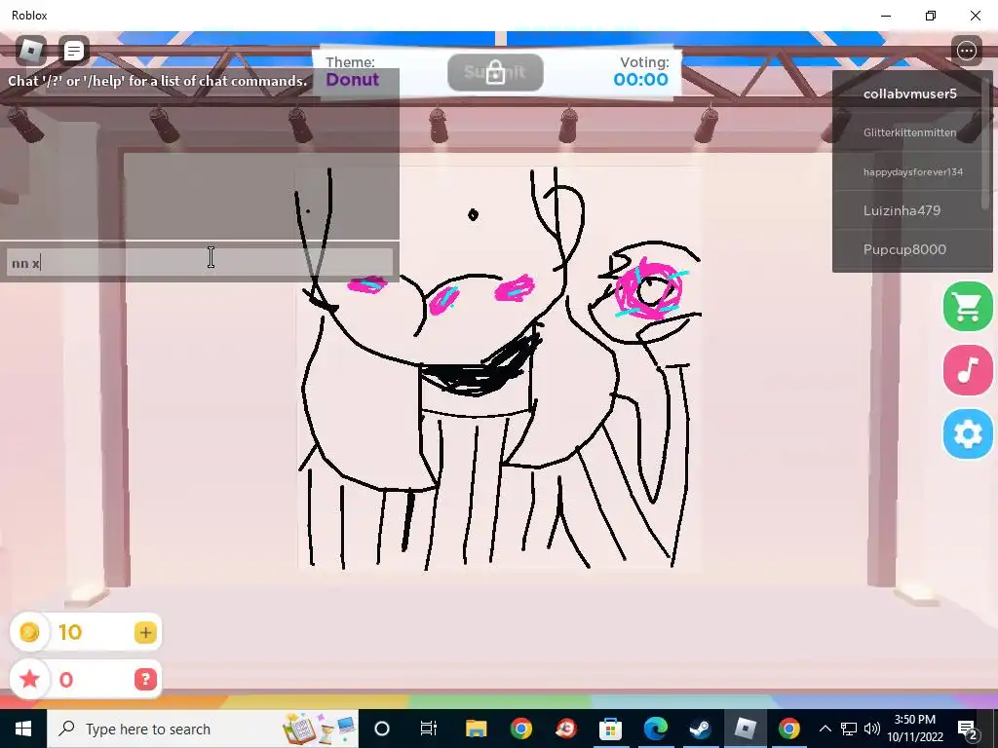Click the star count value 0

coord(66,680)
